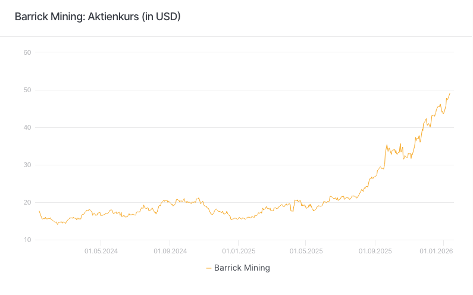Click the 60 gridline at chart's center
Screen dimensions: 473x295
(244, 52)
